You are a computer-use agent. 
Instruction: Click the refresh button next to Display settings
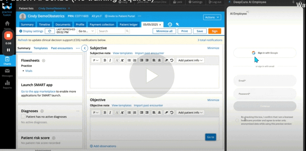tap(50, 31)
